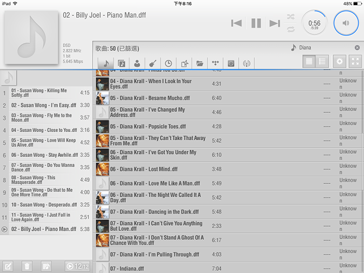Save queue as playlist
Image resolution: width=364 pixels, height=273 pixels.
pyautogui.click(x=46, y=266)
